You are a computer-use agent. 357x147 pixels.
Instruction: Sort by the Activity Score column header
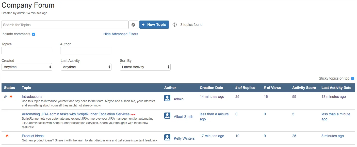[304, 88]
